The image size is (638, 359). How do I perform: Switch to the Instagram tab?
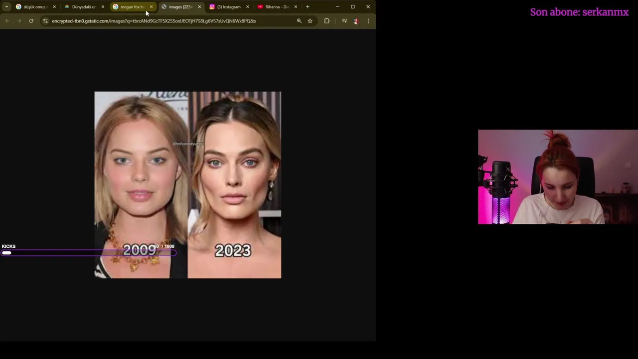228,7
